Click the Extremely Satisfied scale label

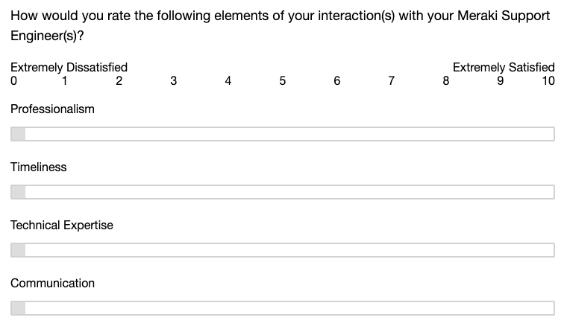504,68
